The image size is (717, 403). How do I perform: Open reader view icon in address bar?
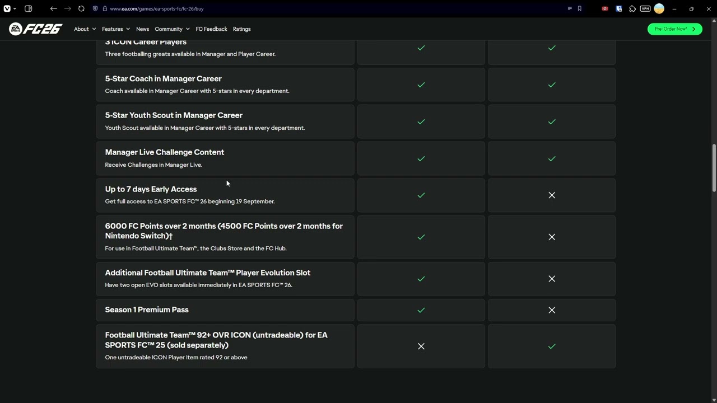(570, 8)
